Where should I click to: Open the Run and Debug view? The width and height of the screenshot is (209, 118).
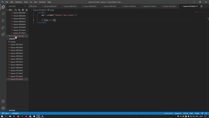click(x=3, y=28)
